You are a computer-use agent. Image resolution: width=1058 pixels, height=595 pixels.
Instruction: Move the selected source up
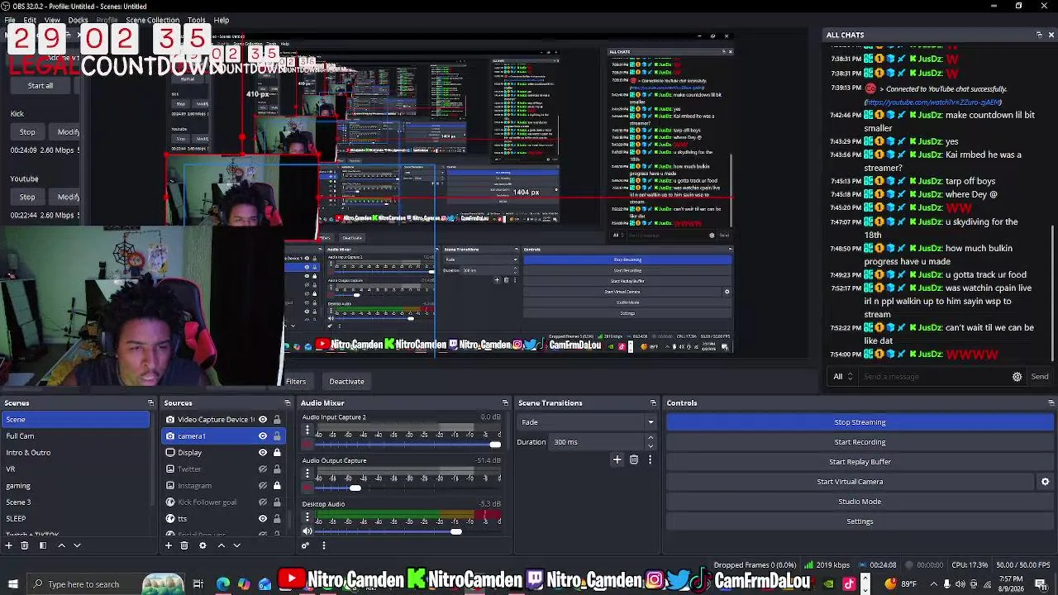[x=221, y=545]
